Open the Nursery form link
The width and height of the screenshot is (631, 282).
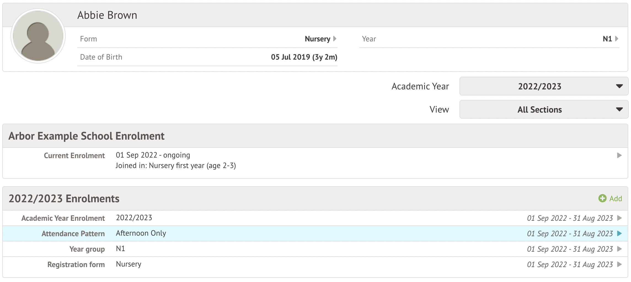(317, 39)
